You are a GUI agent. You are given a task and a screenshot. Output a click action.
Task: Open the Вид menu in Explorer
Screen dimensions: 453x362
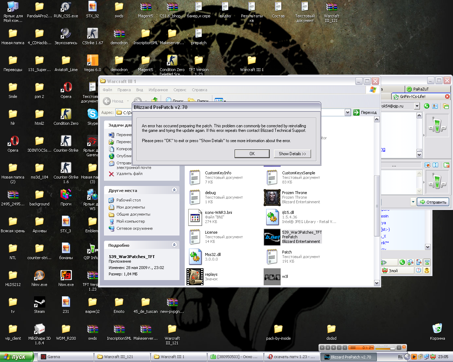pyautogui.click(x=139, y=90)
